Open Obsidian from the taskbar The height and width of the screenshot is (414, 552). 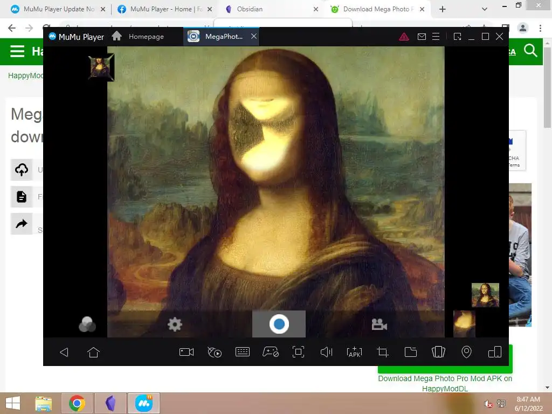pyautogui.click(x=111, y=403)
